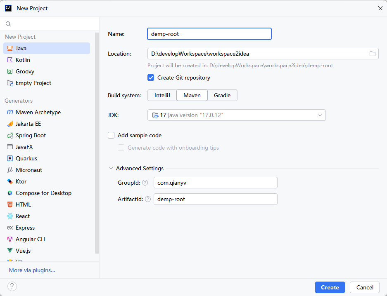Open the help question mark button
The image size is (387, 296).
tap(12, 286)
